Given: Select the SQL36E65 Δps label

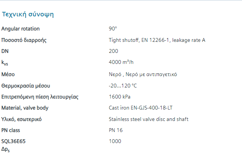Looking at the screenshot, I should [x=13, y=145].
